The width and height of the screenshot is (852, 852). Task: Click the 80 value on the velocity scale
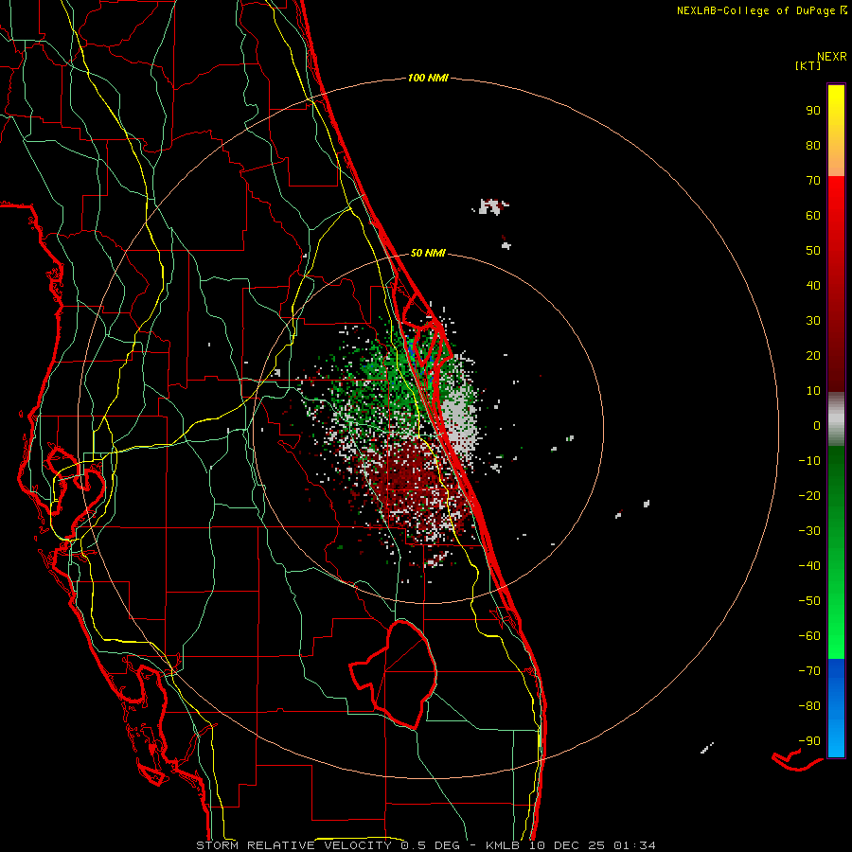point(813,145)
